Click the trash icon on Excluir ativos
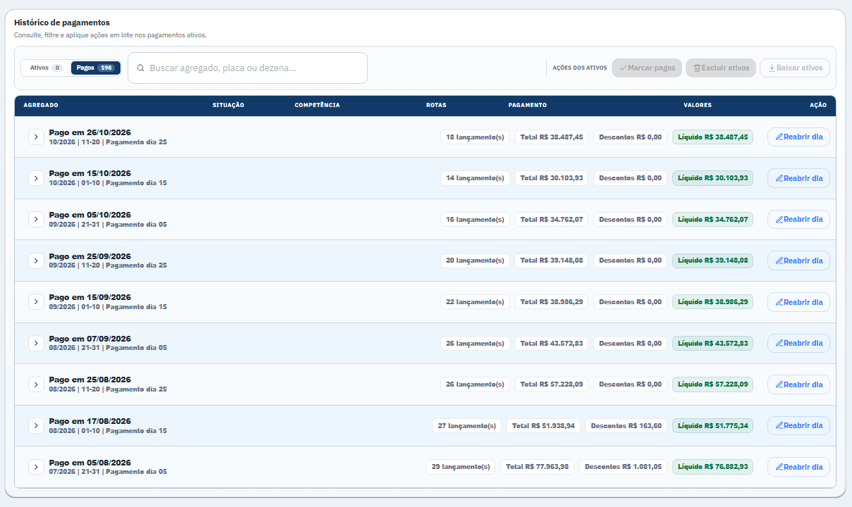 (697, 68)
